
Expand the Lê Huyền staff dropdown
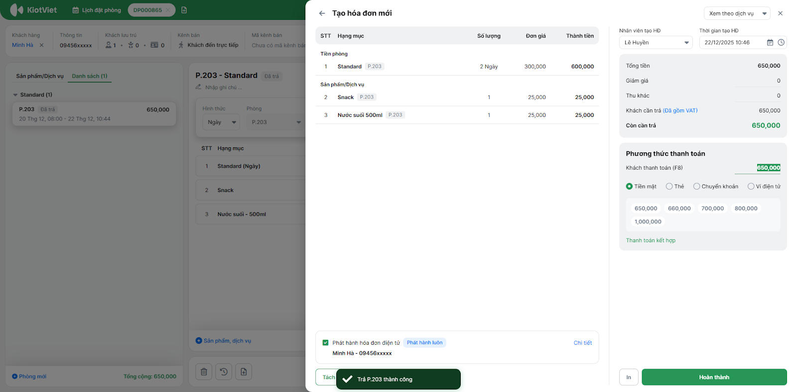(x=656, y=43)
